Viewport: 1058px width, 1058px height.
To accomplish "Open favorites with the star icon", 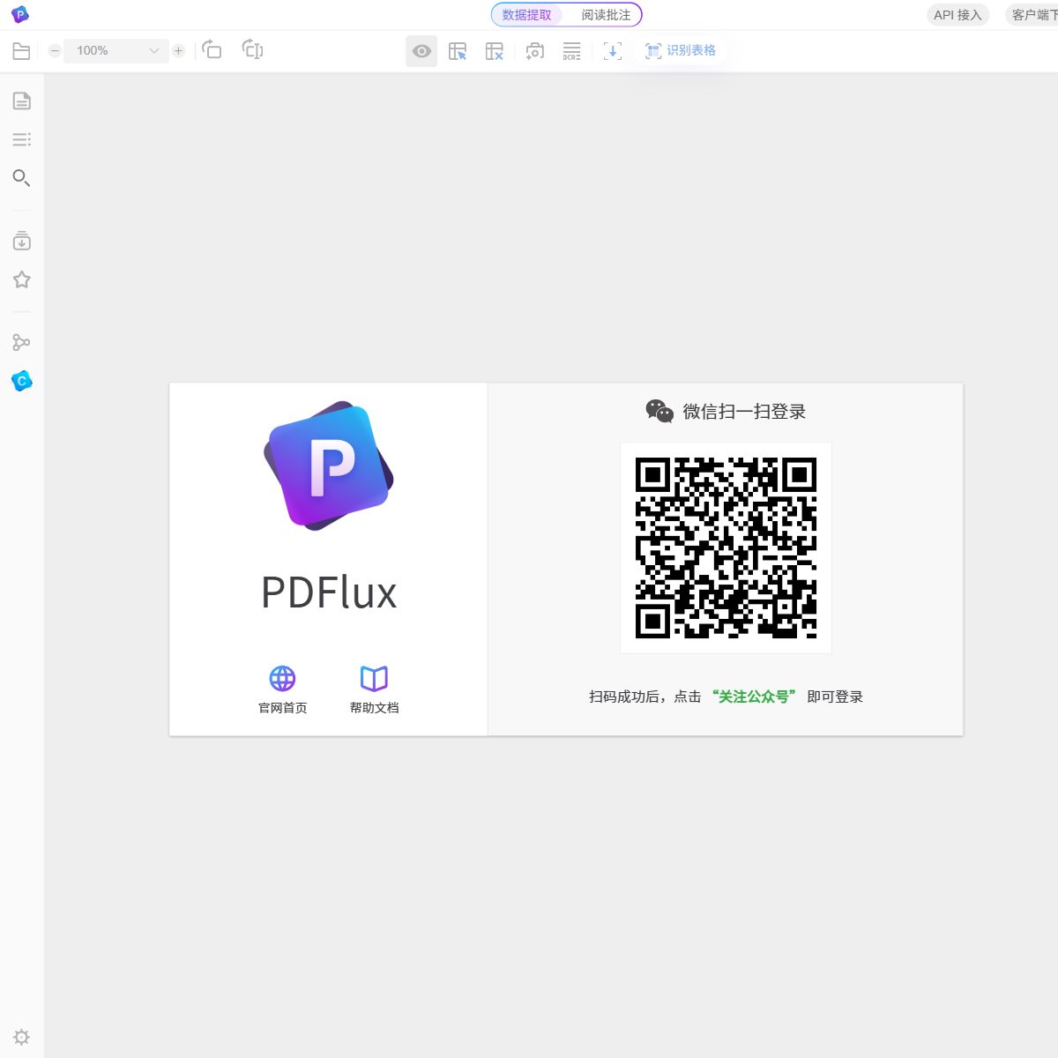I will click(x=22, y=279).
